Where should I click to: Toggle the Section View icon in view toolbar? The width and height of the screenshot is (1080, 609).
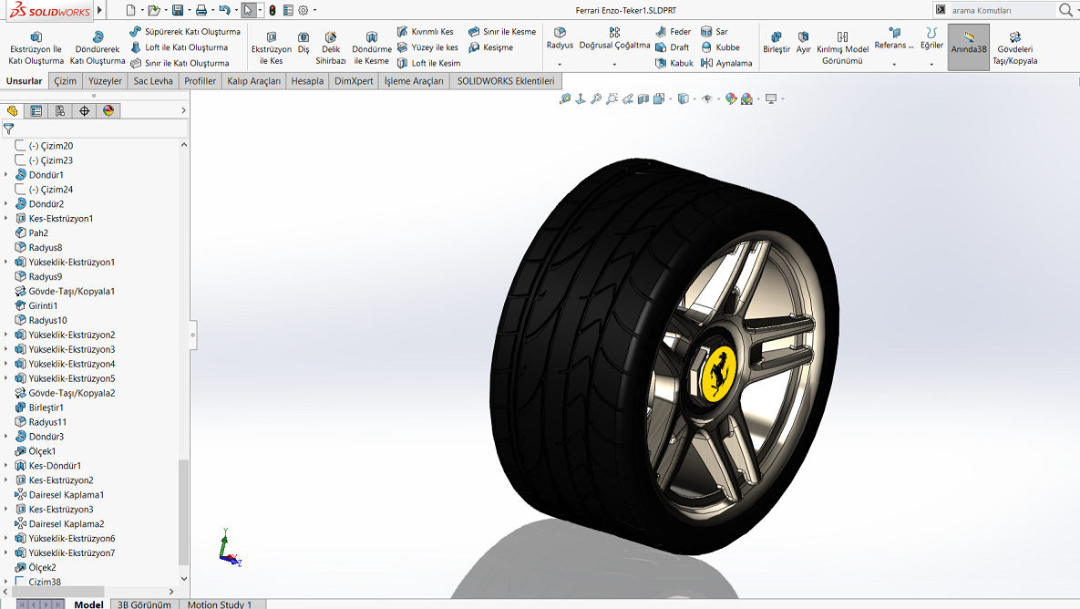[643, 99]
